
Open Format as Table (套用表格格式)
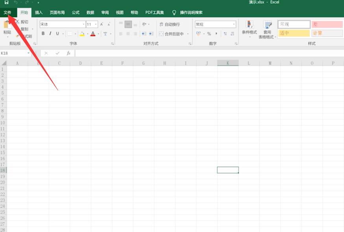click(x=267, y=30)
